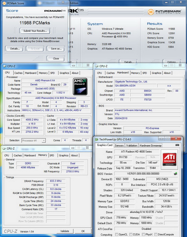This screenshot has width=187, height=237.
Task: Click DRAM Frequency 833.3 MHz field
Action: (56, 181)
